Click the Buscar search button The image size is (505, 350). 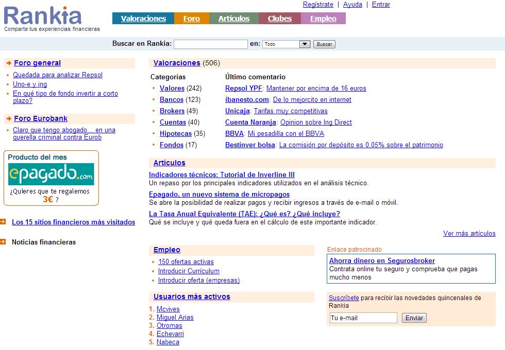tap(324, 44)
